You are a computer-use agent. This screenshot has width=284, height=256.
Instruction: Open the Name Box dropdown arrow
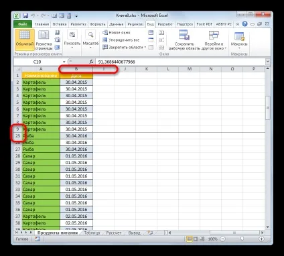click(x=64, y=62)
